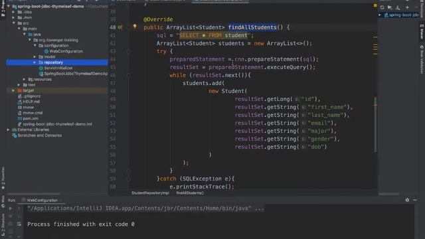Screen dimensions: 425x239
Task: Expand spring-boot-jdbc Maven project node
Action: 380,15
